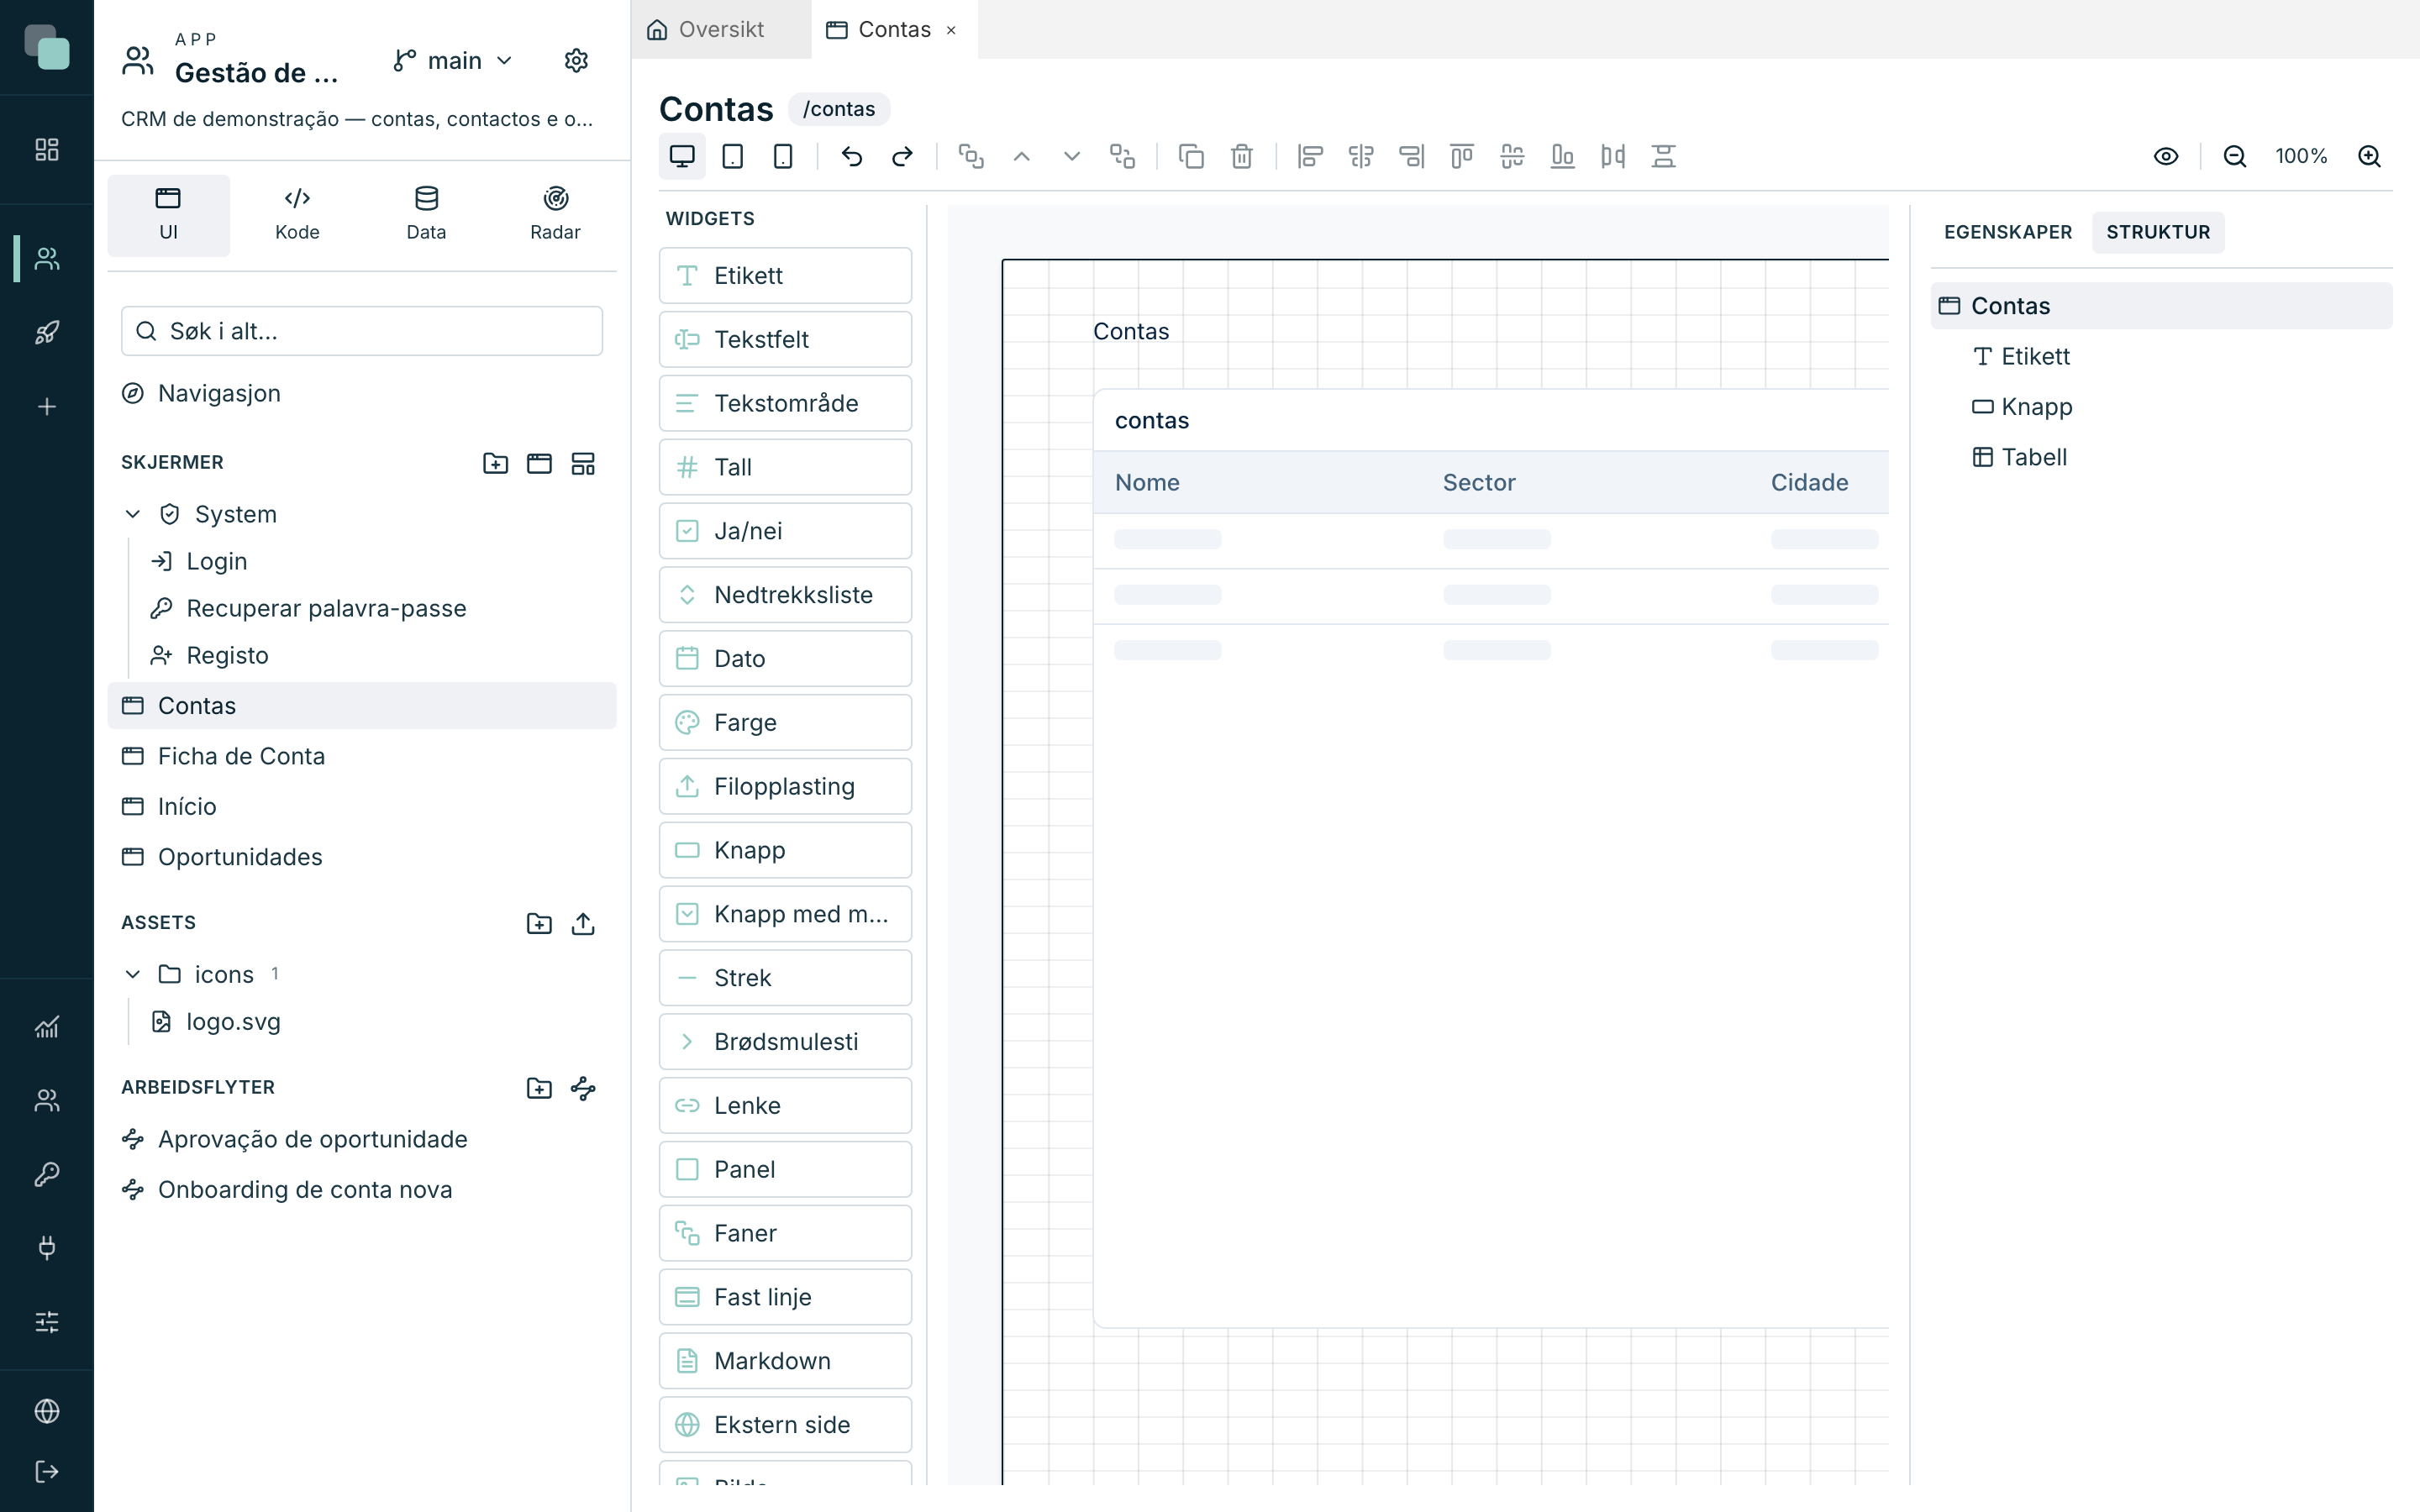Upload an asset file
Viewport: 2420px width, 1512px height.
(x=583, y=923)
